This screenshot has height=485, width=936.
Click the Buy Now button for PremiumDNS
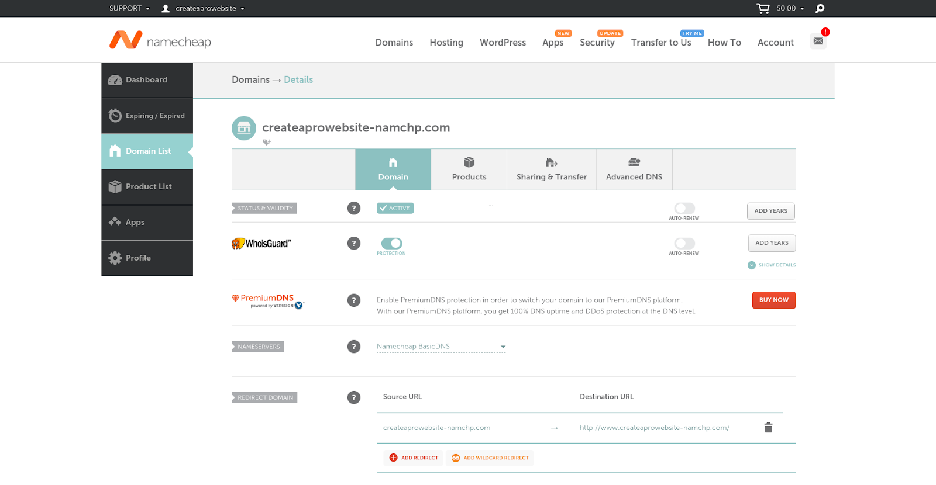pyautogui.click(x=774, y=300)
